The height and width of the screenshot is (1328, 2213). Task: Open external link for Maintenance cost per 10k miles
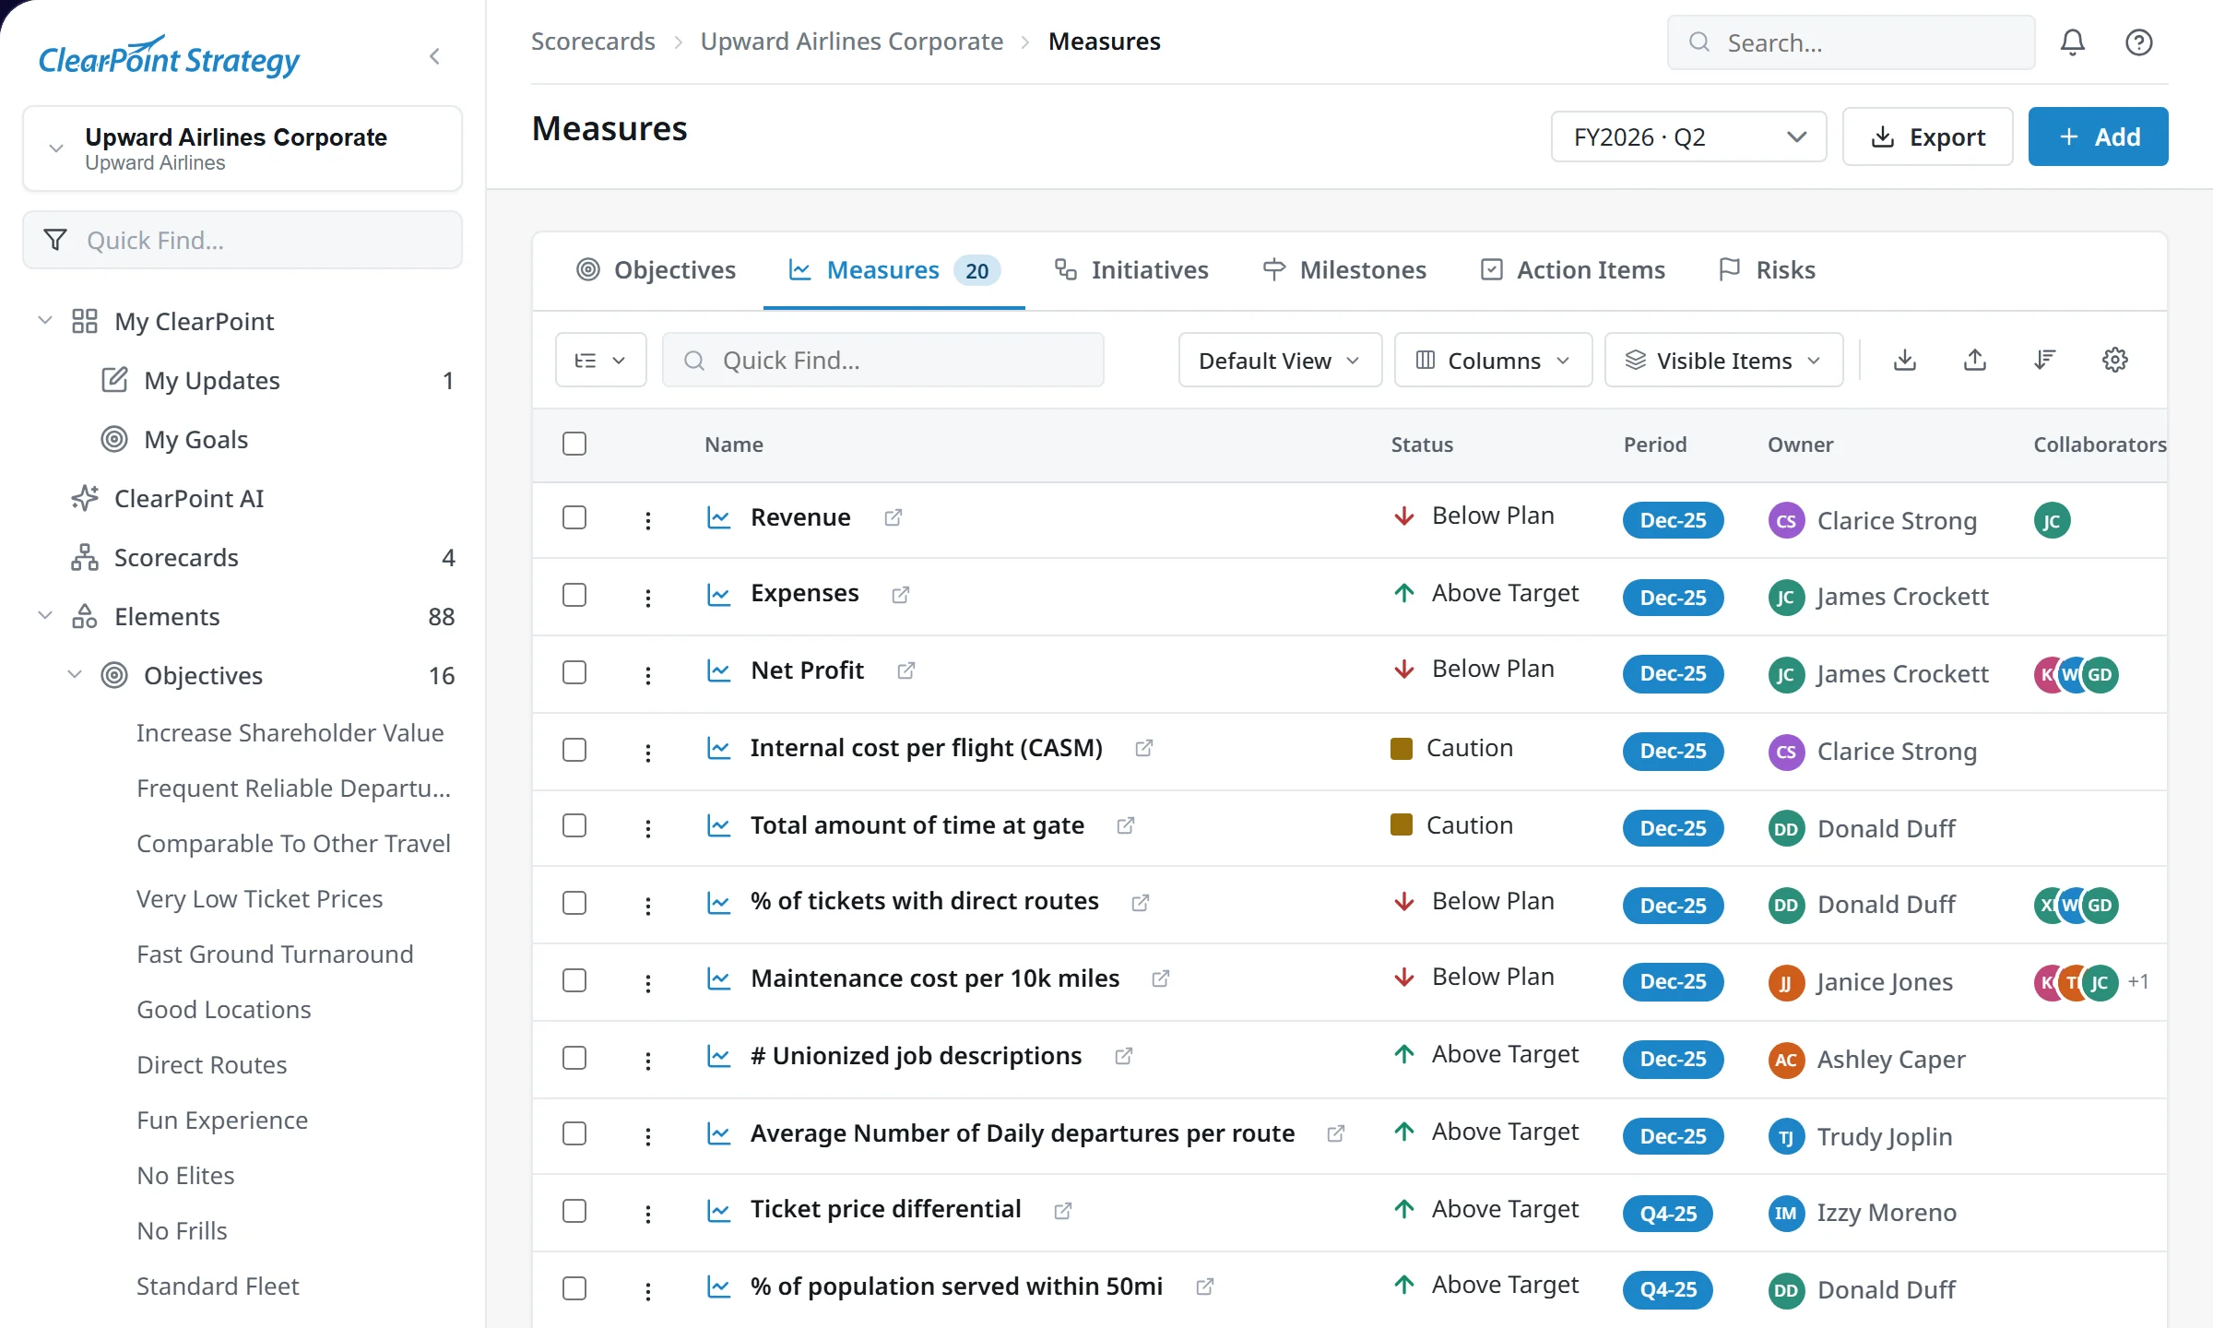1161,978
